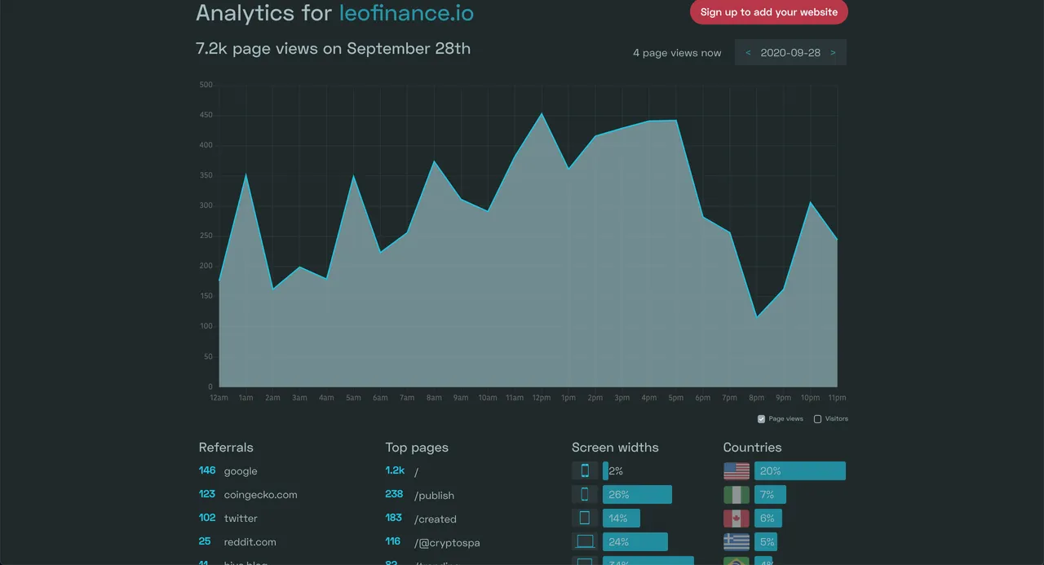Go to next day with right arrow
The image size is (1044, 565).
coord(833,52)
